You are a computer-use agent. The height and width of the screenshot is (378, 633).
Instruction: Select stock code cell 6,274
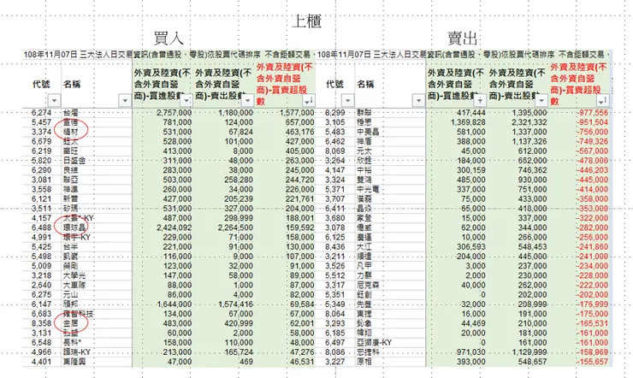click(41, 113)
